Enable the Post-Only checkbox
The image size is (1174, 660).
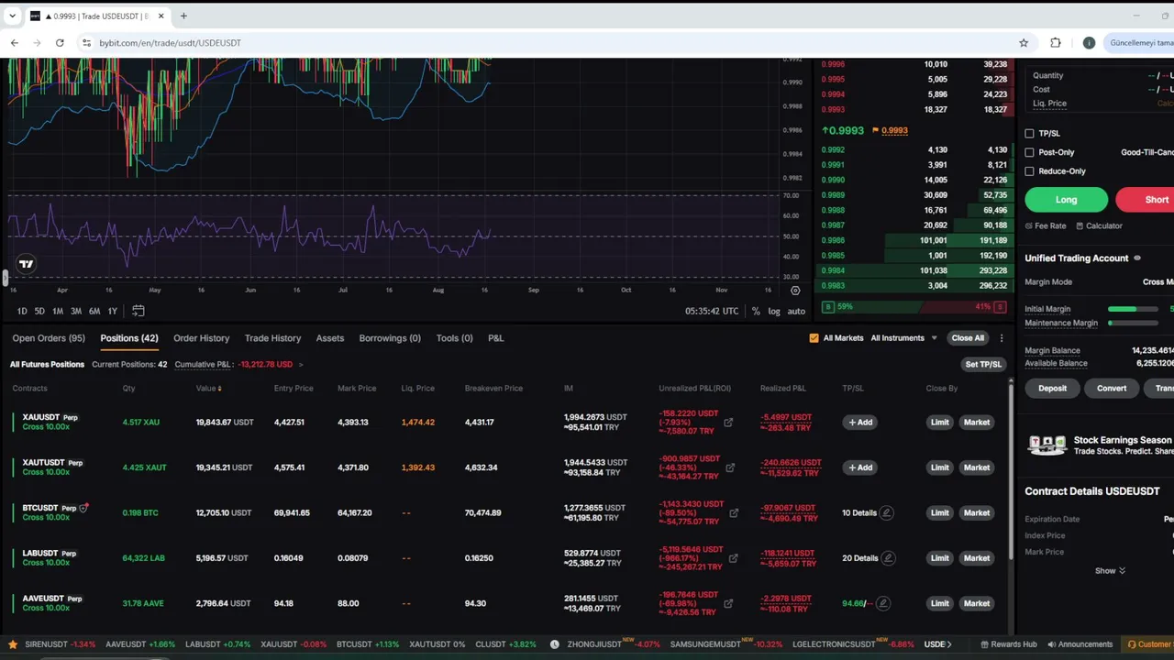(x=1029, y=152)
